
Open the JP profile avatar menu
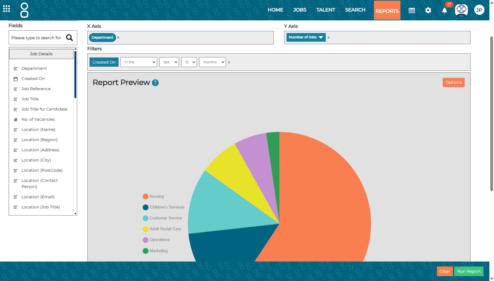(x=479, y=10)
